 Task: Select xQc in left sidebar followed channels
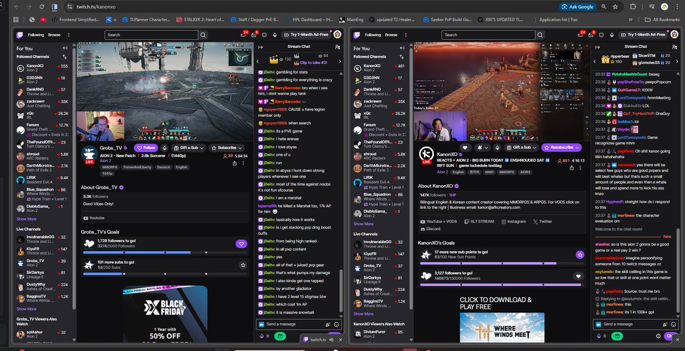coord(43,115)
